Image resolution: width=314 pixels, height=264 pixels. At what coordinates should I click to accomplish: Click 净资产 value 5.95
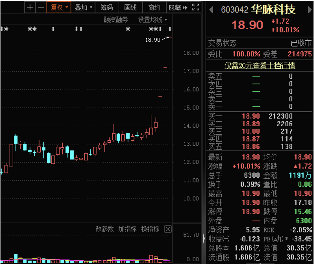point(253,230)
